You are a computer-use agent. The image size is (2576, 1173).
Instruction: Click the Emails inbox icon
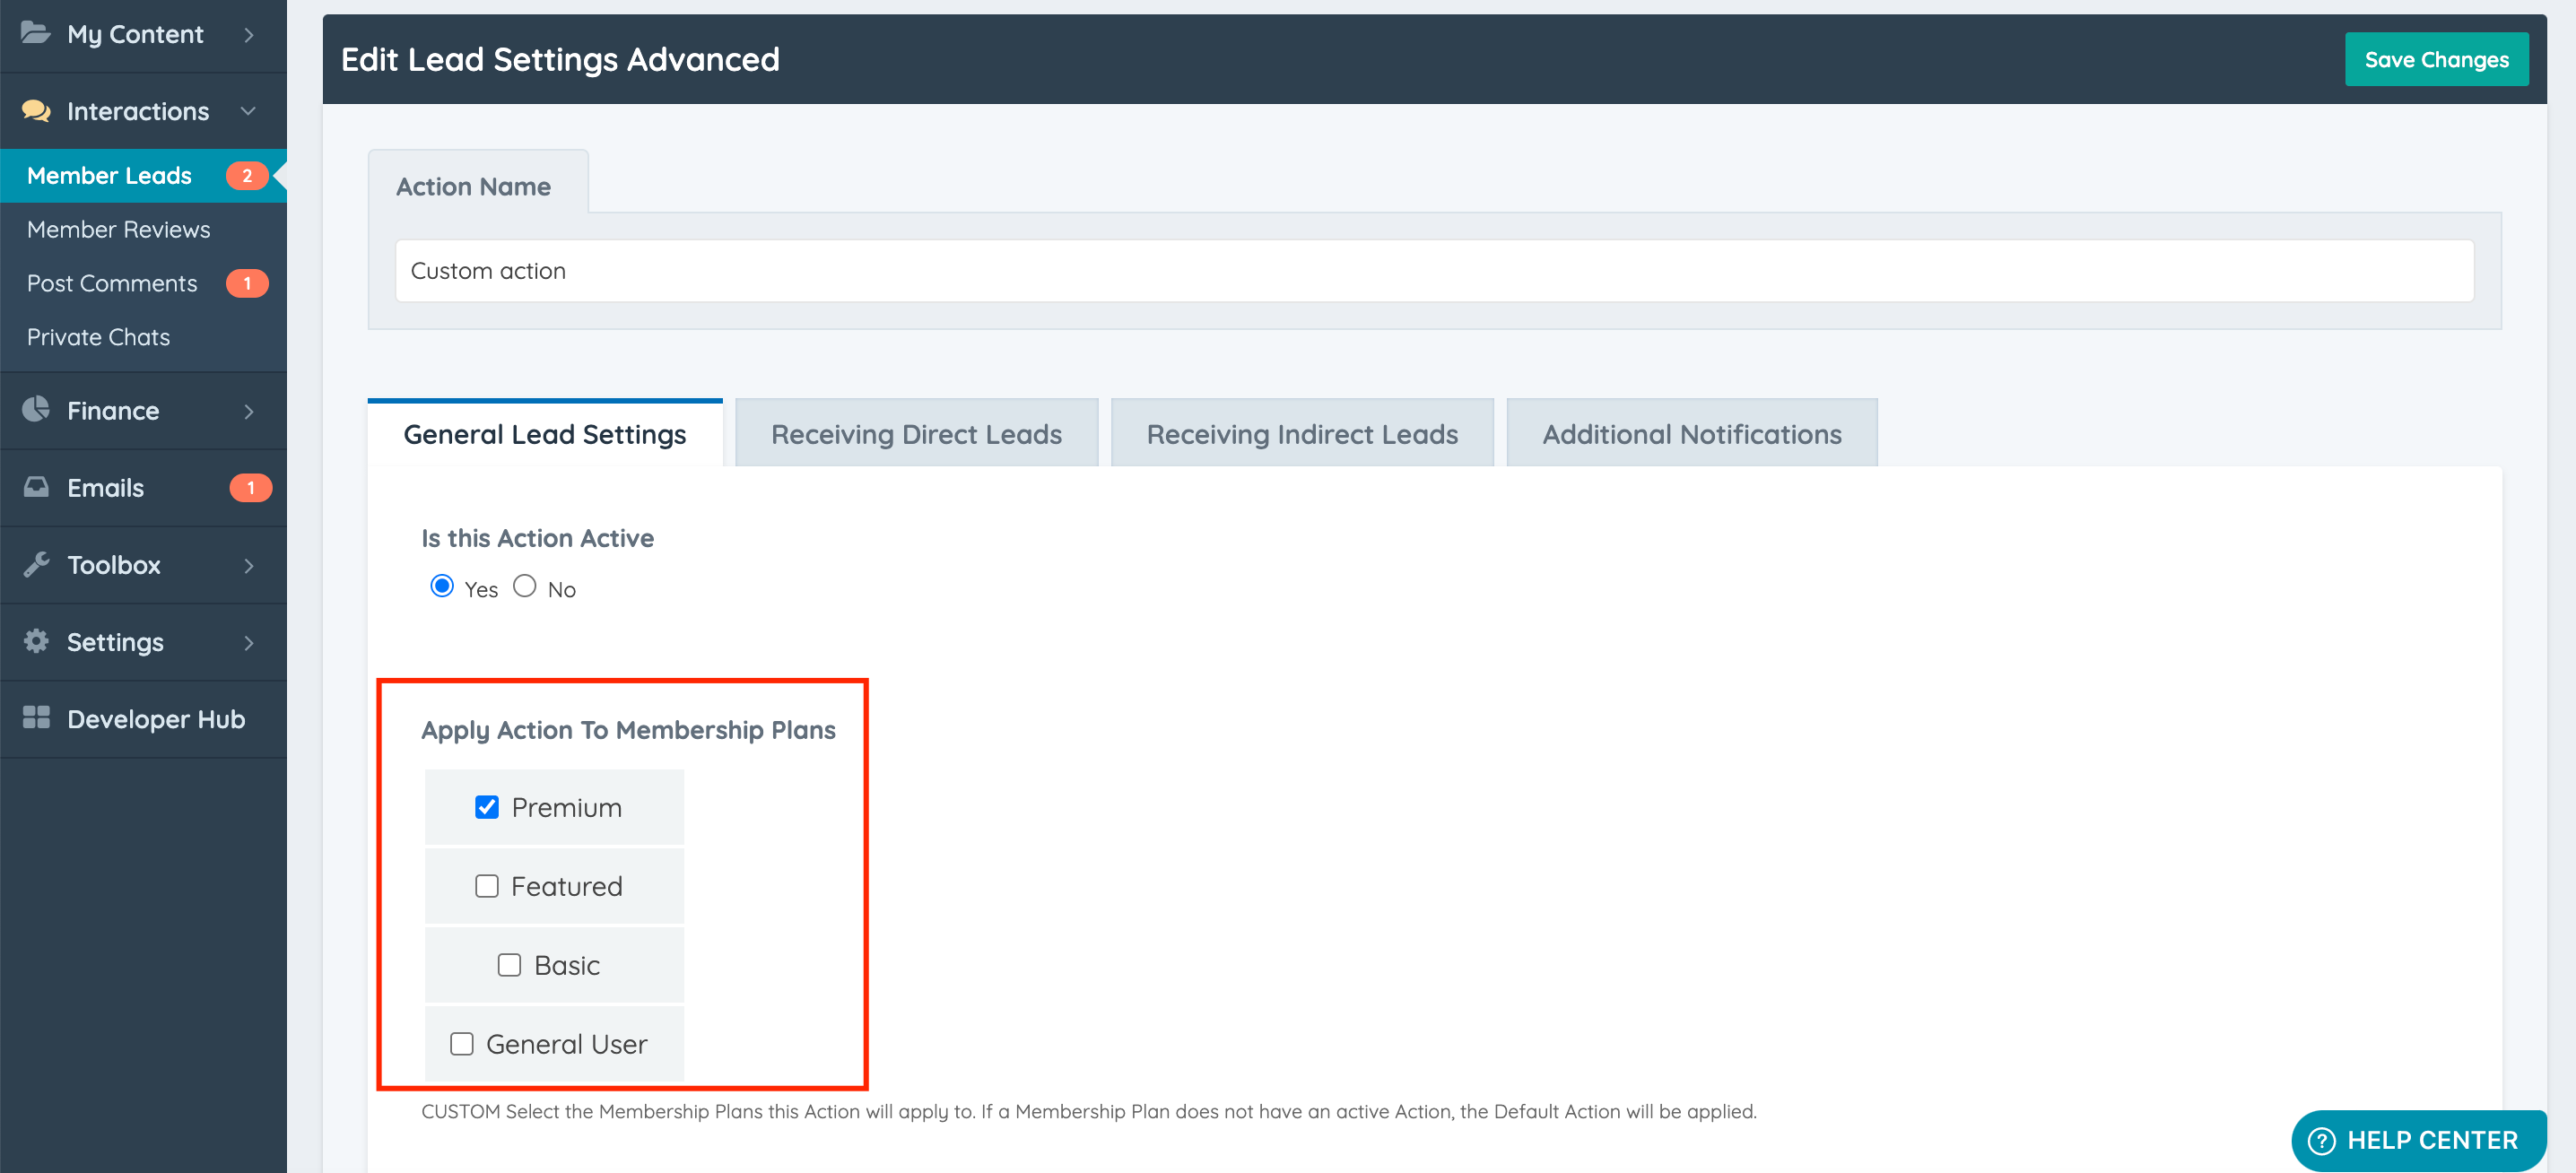click(x=36, y=487)
